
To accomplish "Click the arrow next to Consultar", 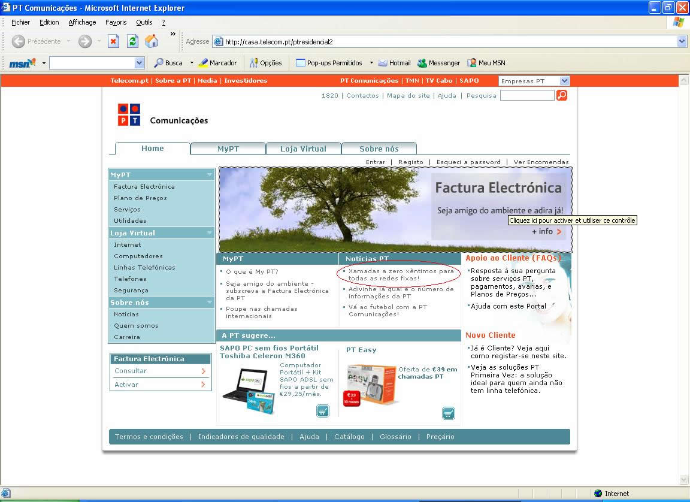I will pos(203,371).
